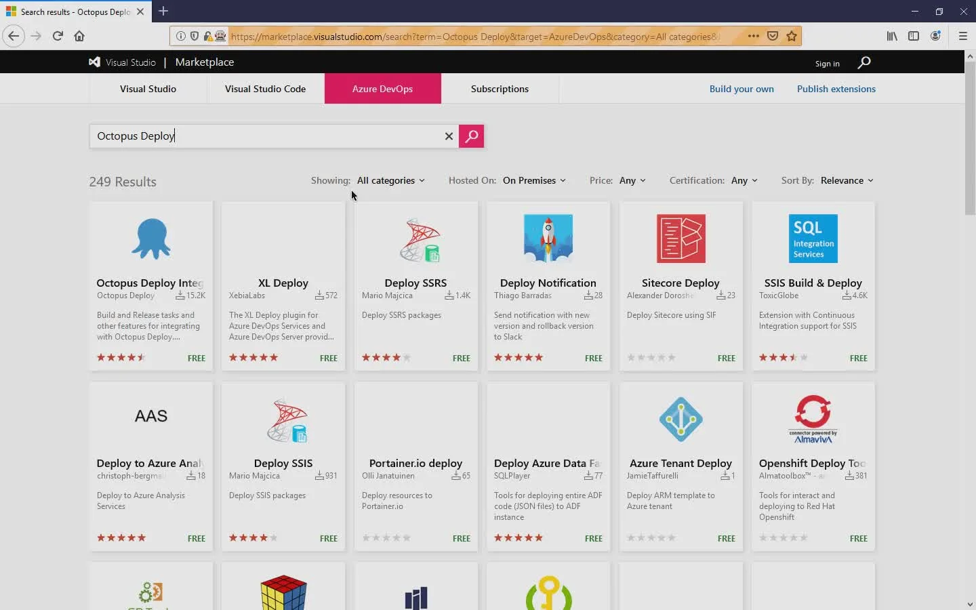Click the scrollbar down arrow
The width and height of the screenshot is (976, 610).
click(x=970, y=604)
